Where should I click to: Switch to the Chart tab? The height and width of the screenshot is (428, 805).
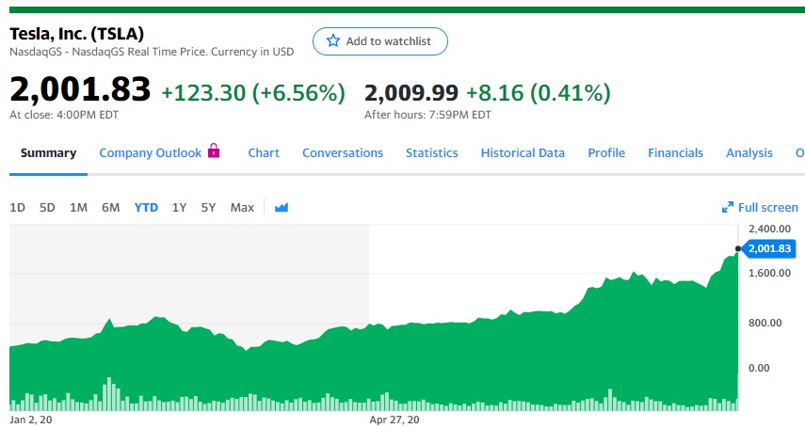tap(264, 153)
